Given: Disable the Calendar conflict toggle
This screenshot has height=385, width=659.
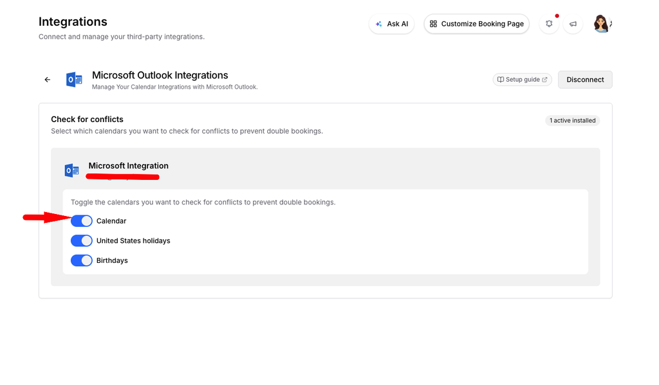Looking at the screenshot, I should click(x=82, y=221).
